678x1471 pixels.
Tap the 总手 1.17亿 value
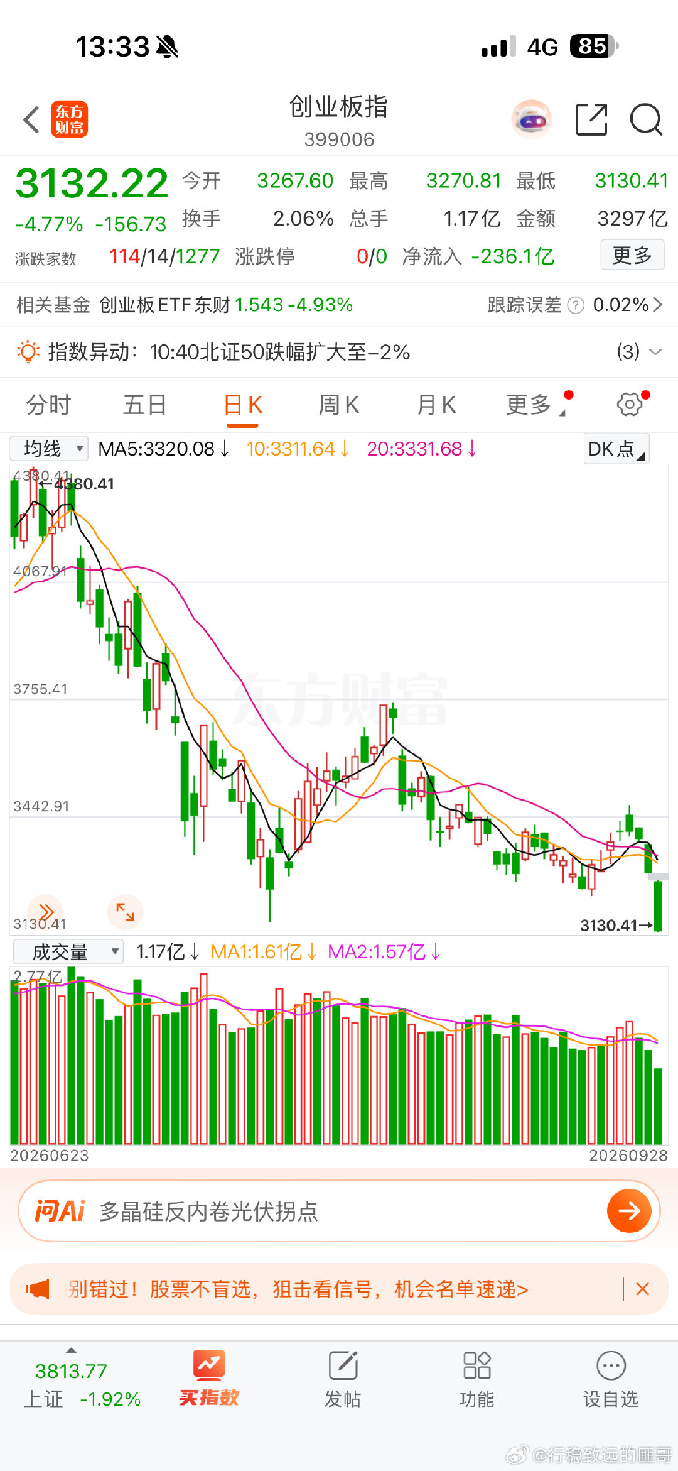(x=472, y=219)
